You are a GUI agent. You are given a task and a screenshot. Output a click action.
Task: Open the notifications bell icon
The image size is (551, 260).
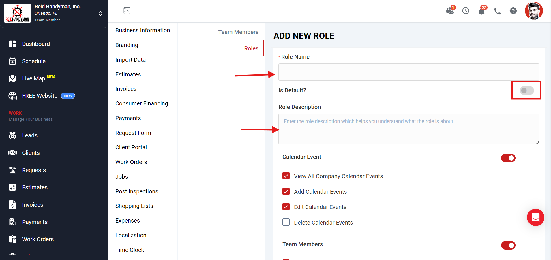pyautogui.click(x=481, y=11)
